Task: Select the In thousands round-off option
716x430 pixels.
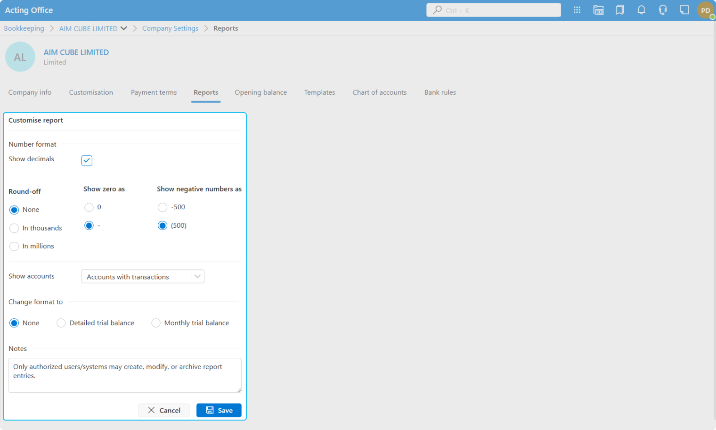Action: (x=14, y=228)
